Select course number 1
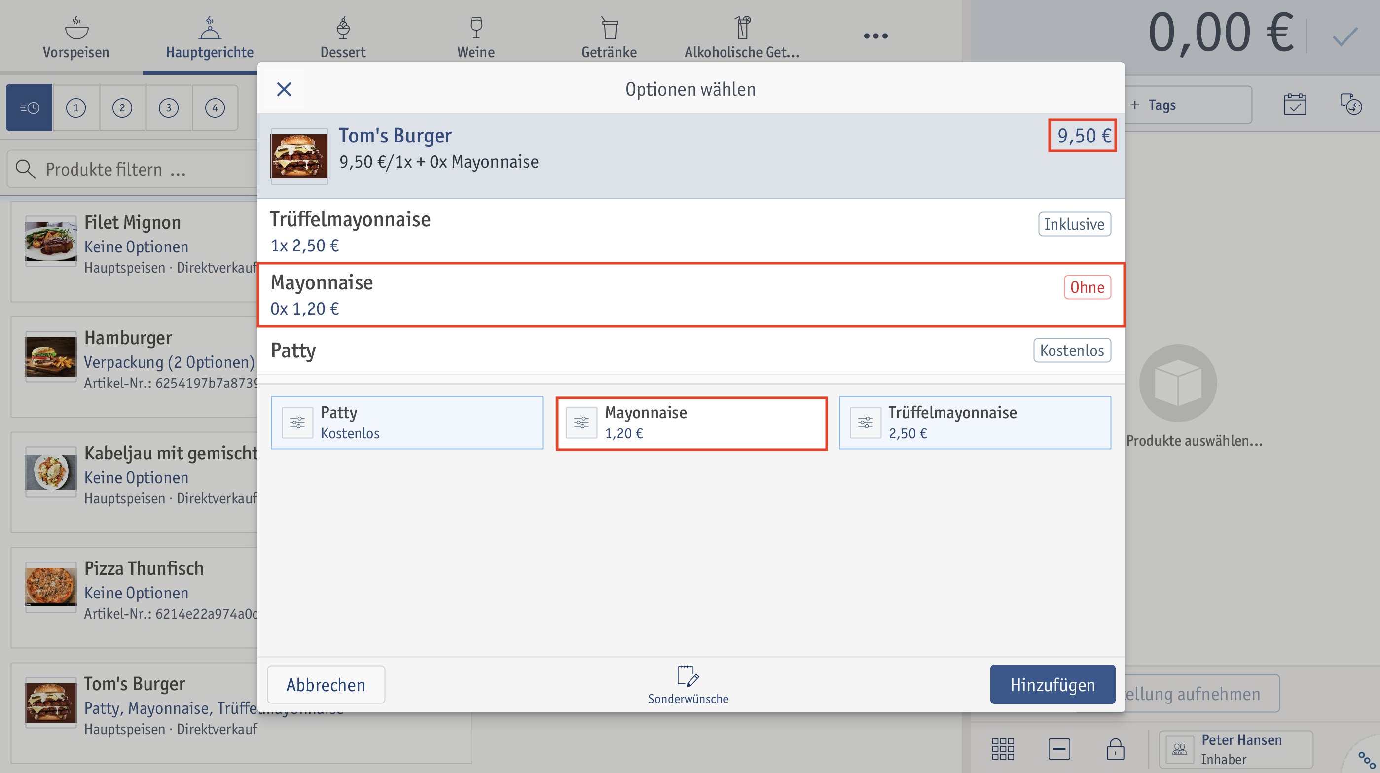The width and height of the screenshot is (1380, 773). (76, 107)
